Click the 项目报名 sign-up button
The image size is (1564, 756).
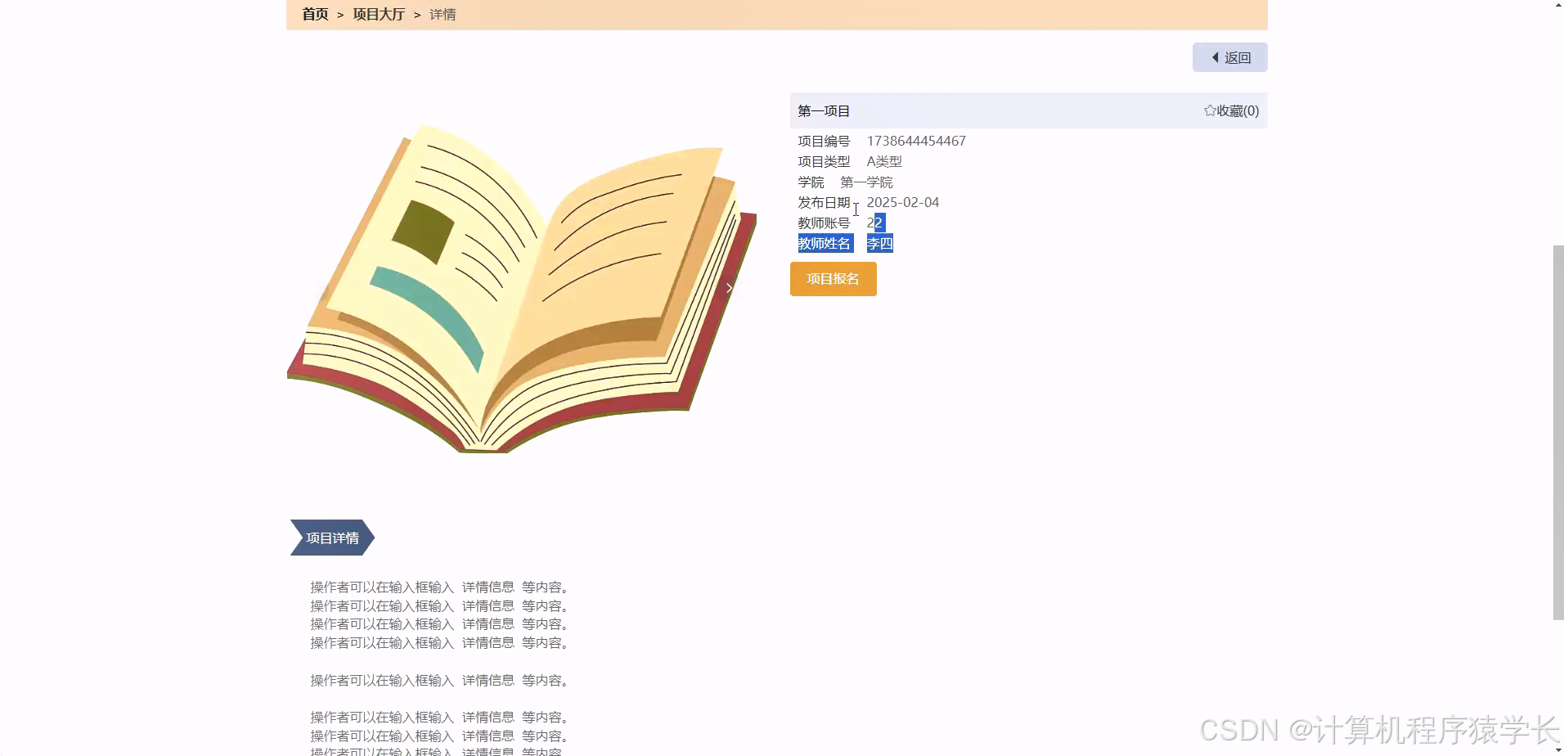(x=833, y=279)
